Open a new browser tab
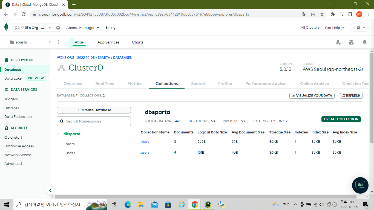The image size is (374, 210). 74,5
